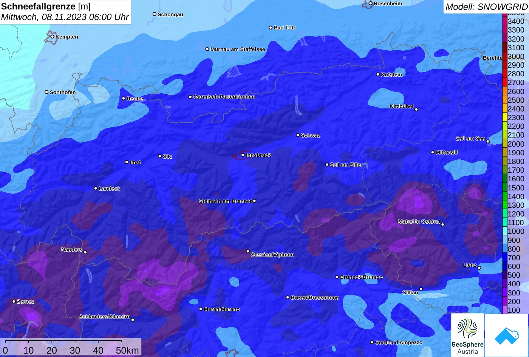This screenshot has width=529, height=357.
Task: Click the blue 700 legend color swatch
Action: click(x=504, y=258)
